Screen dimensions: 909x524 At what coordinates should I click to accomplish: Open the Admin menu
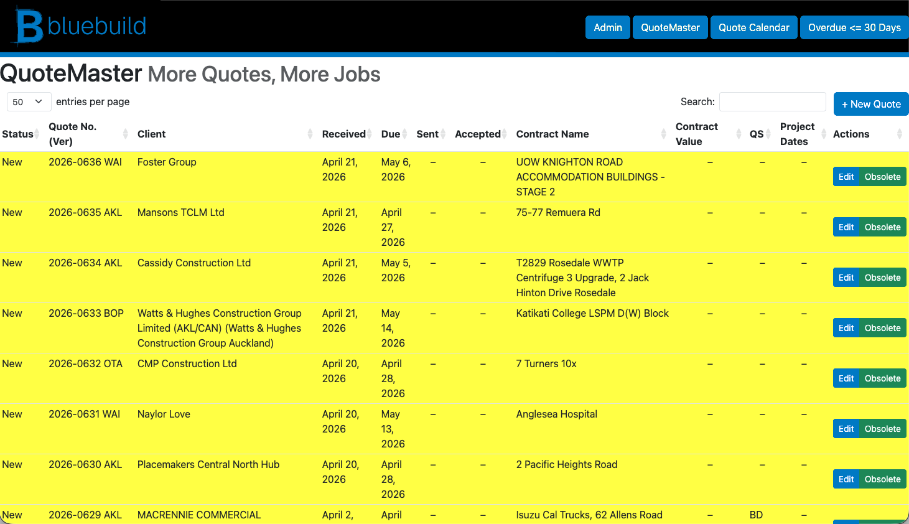tap(608, 27)
